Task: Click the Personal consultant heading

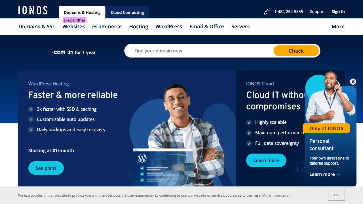Action: 322,144
